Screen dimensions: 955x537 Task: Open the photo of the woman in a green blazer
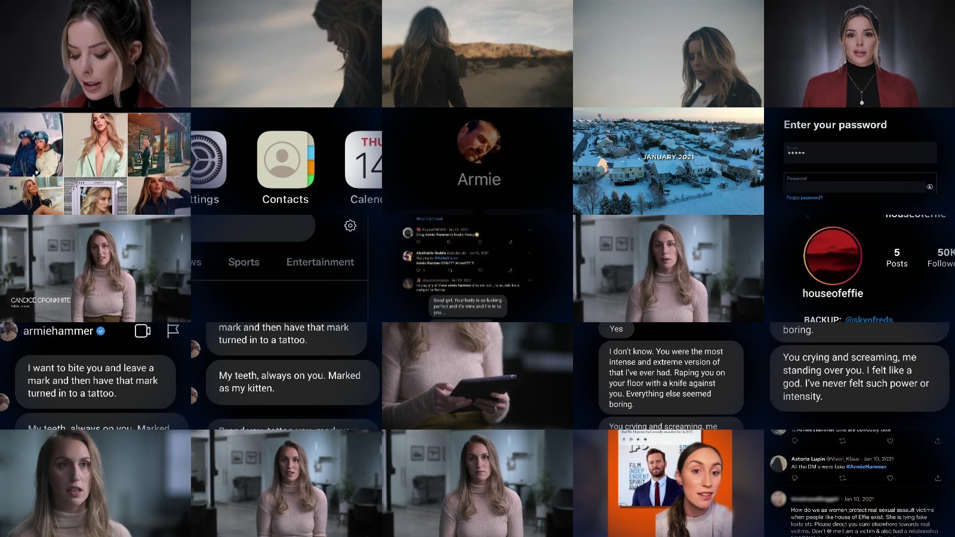click(95, 144)
